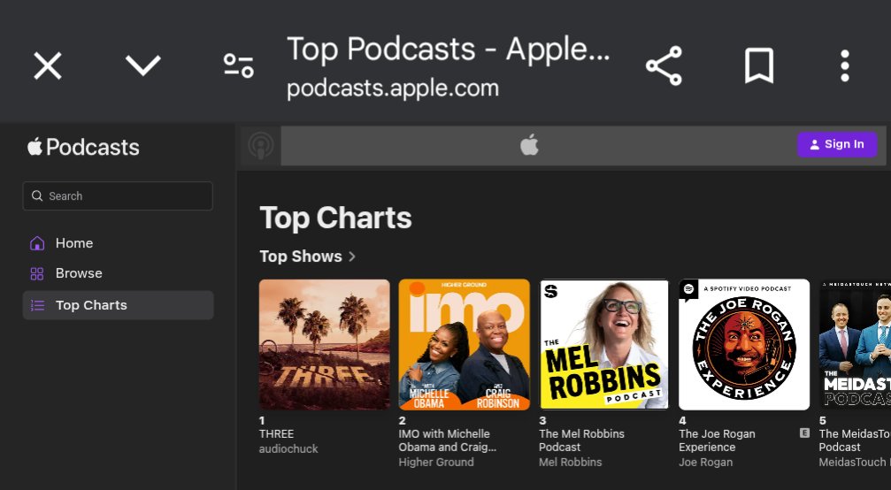Viewport: 891px width, 490px height.
Task: Open The Joe Rogan Experience artwork
Action: (x=744, y=344)
